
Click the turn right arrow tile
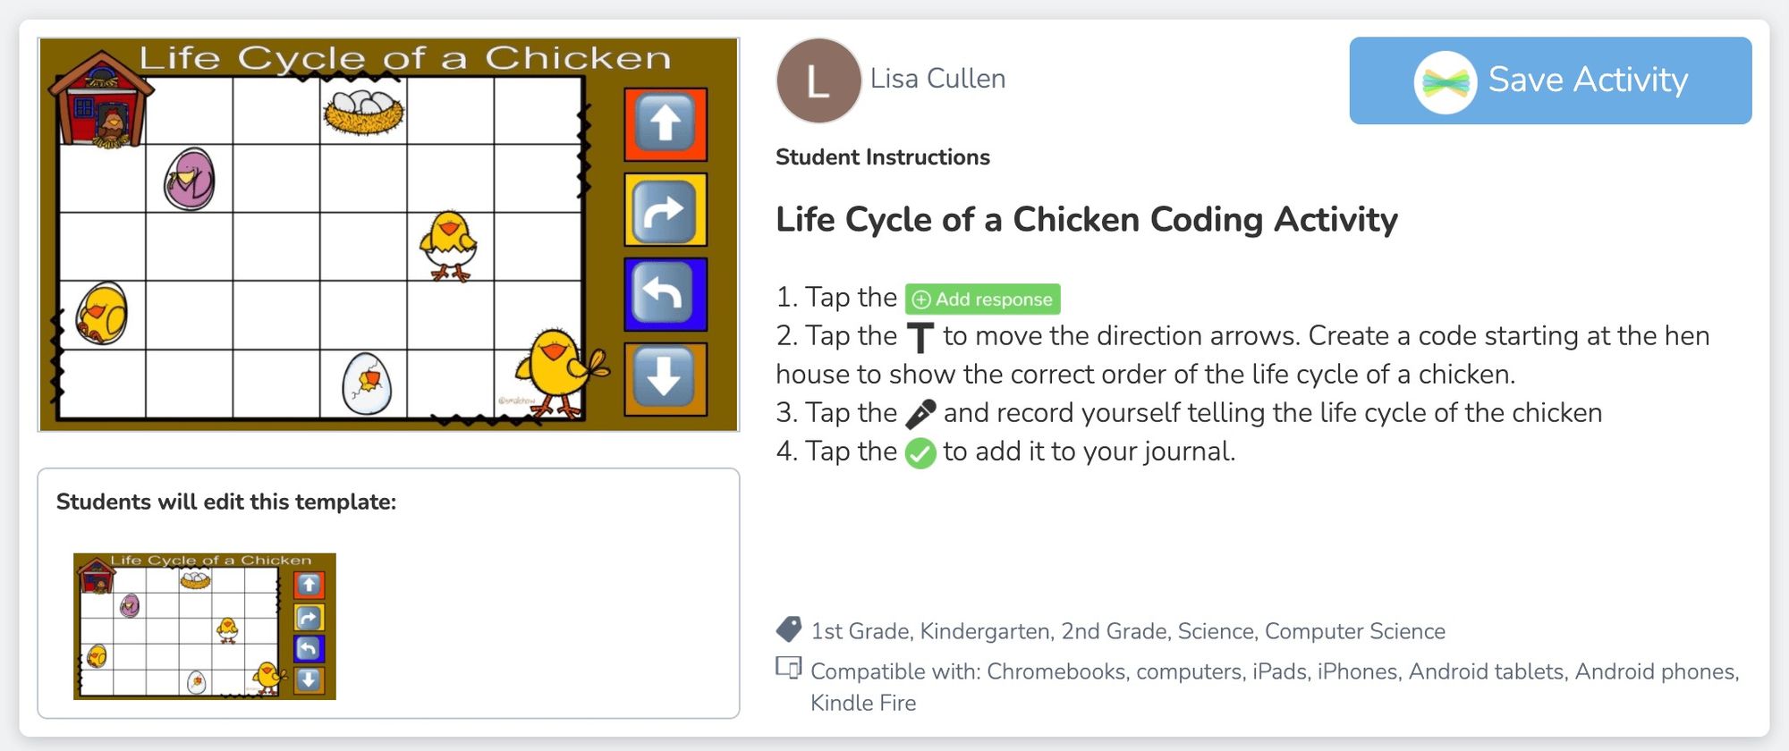(x=665, y=210)
